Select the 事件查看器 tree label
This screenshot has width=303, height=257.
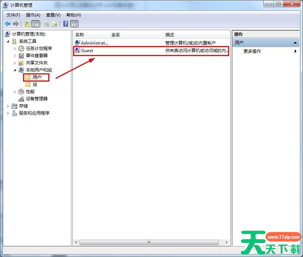click(x=37, y=56)
